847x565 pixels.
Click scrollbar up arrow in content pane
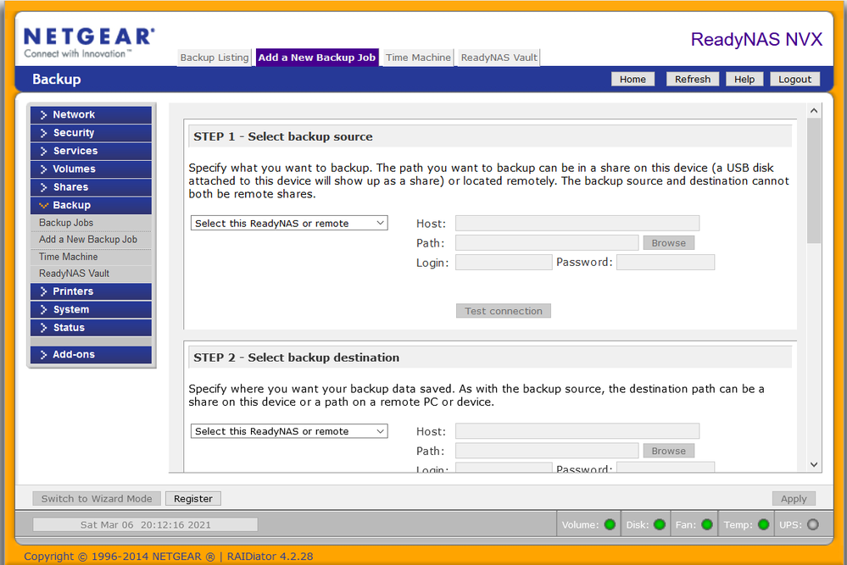[814, 111]
